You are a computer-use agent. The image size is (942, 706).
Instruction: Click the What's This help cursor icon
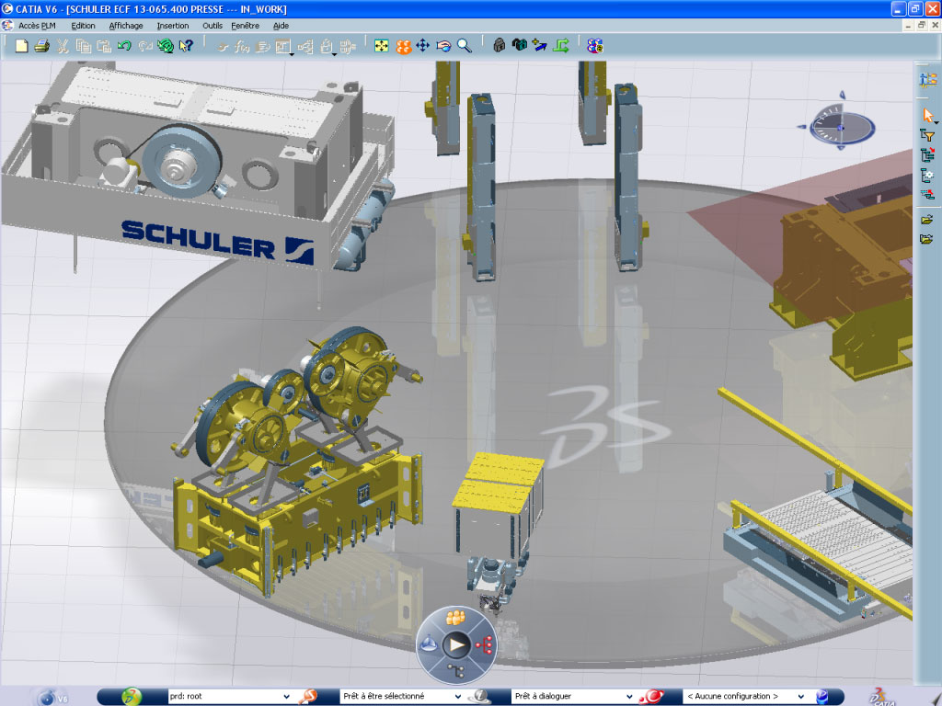186,45
